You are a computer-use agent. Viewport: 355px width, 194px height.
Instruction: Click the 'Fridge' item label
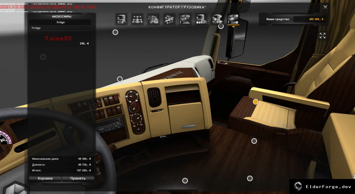tap(36, 28)
